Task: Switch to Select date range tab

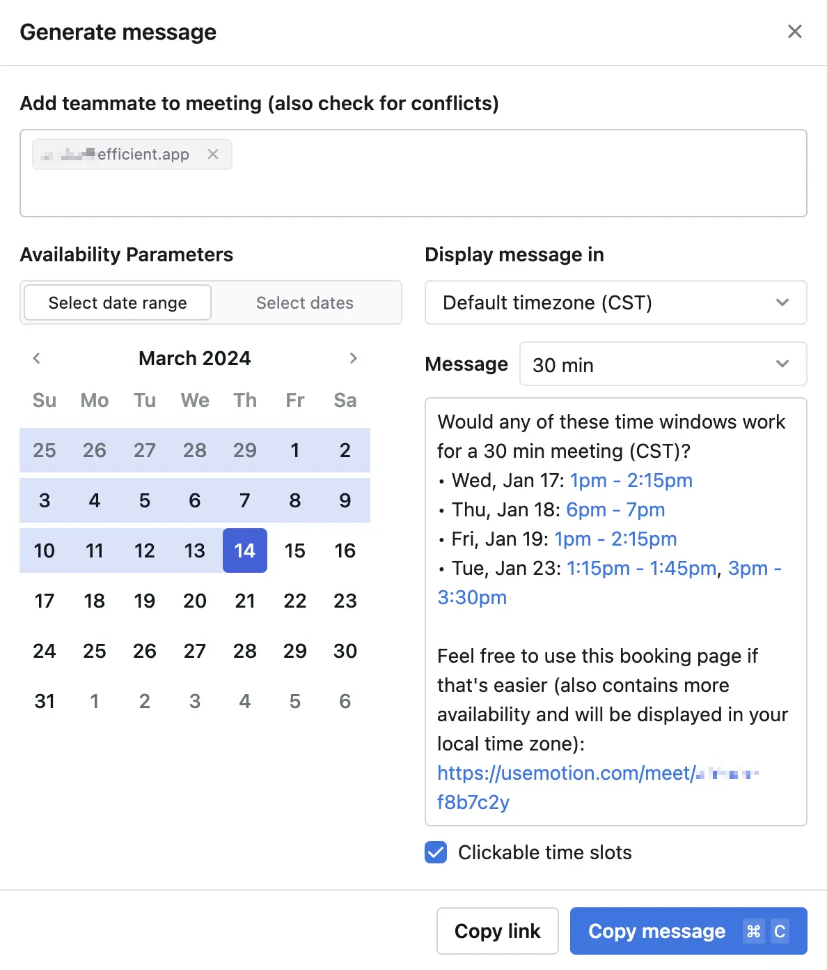Action: click(x=118, y=302)
